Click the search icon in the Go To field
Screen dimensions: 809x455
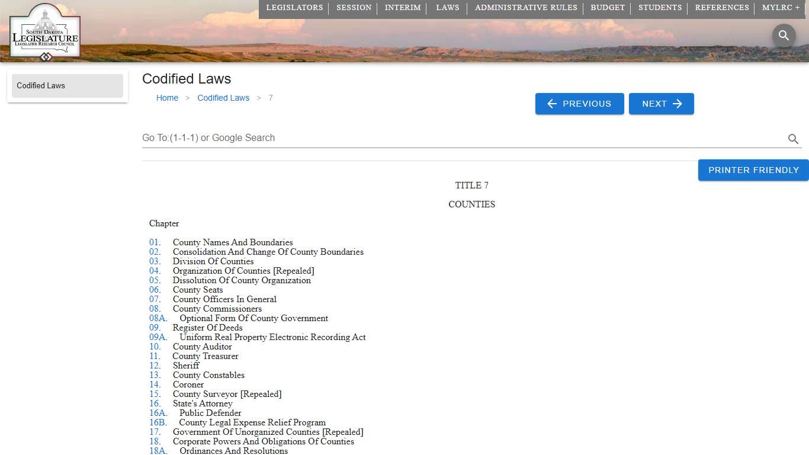pos(793,139)
